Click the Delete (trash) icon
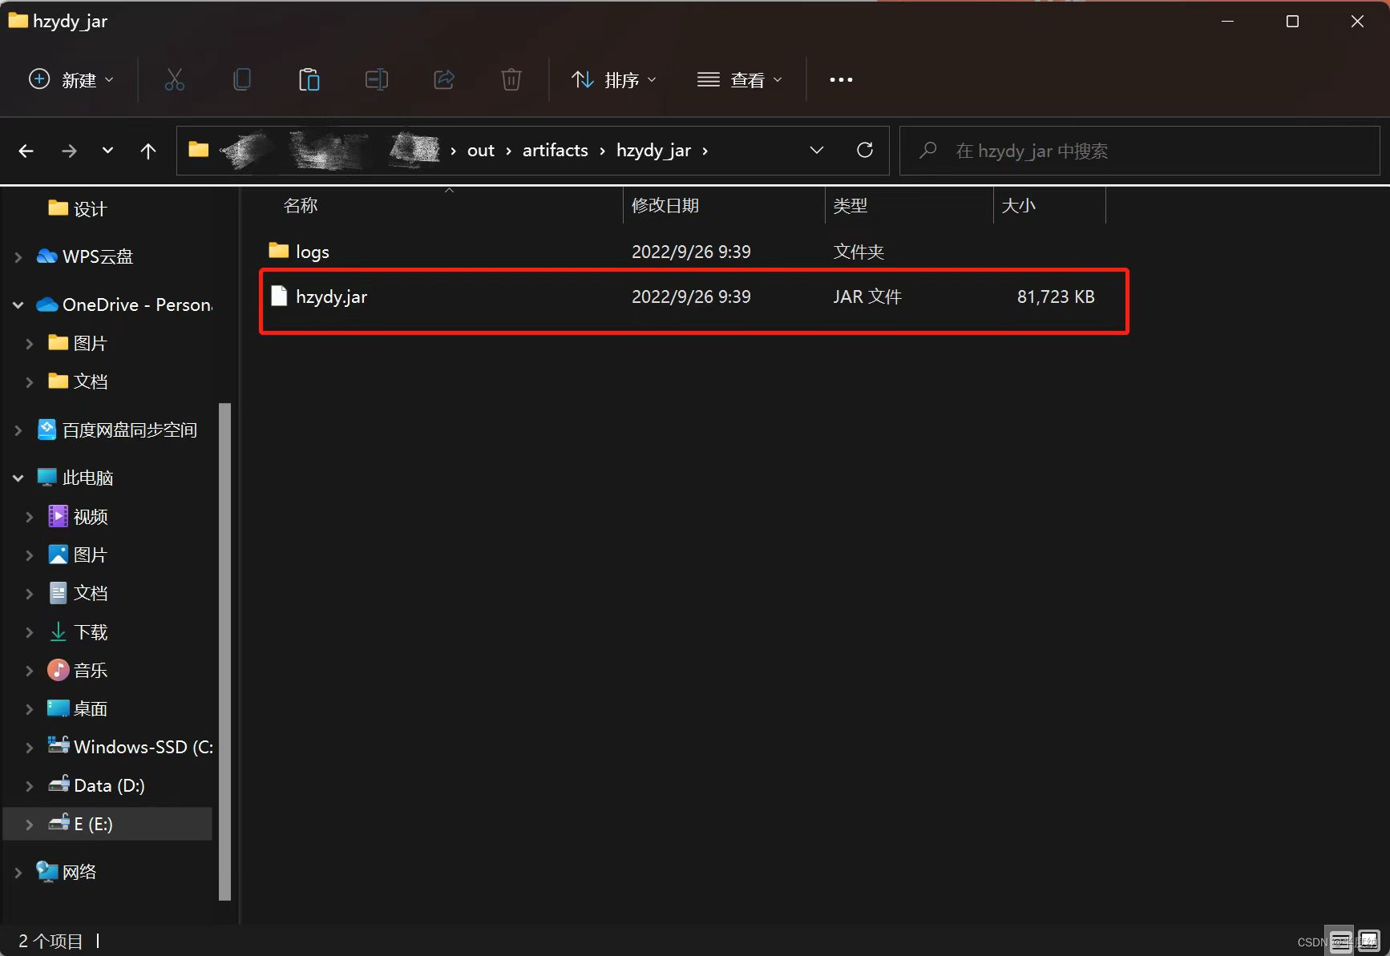 pyautogui.click(x=511, y=79)
